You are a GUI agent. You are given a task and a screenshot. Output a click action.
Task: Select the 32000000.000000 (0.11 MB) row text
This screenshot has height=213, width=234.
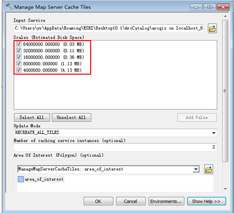54,51
